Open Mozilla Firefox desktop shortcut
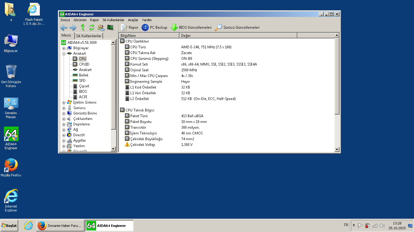This screenshot has height=232, width=414. click(11, 168)
